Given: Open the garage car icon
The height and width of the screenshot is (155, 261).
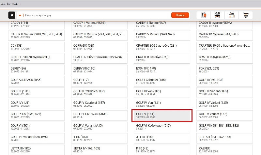Looking at the screenshot, I should click(217, 15).
